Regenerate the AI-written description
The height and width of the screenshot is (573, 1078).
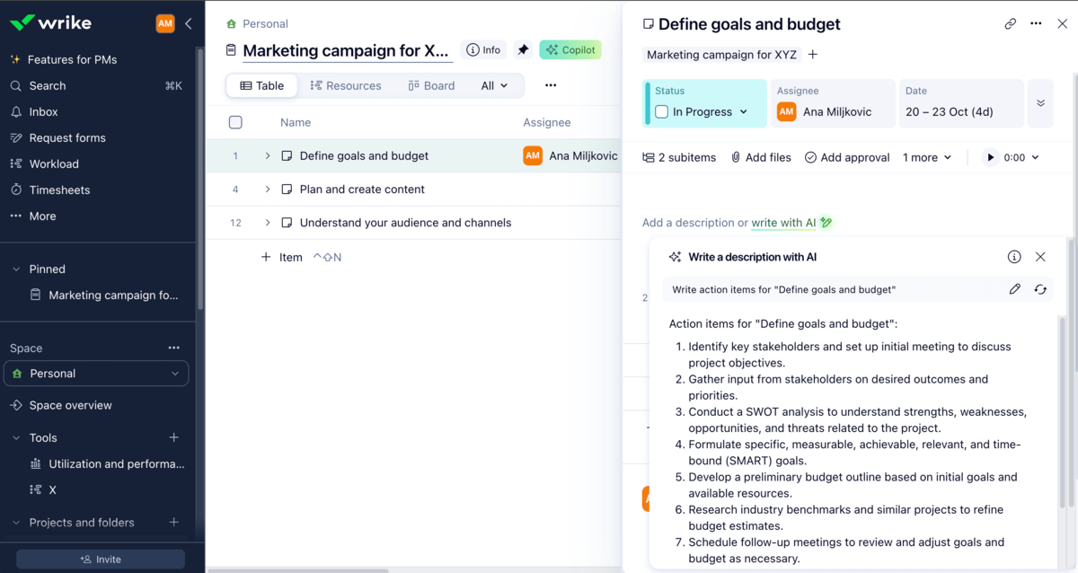click(x=1040, y=288)
